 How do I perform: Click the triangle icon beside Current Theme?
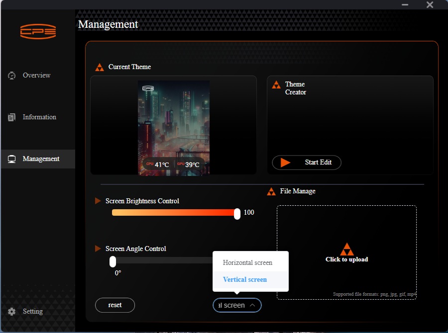pos(100,67)
